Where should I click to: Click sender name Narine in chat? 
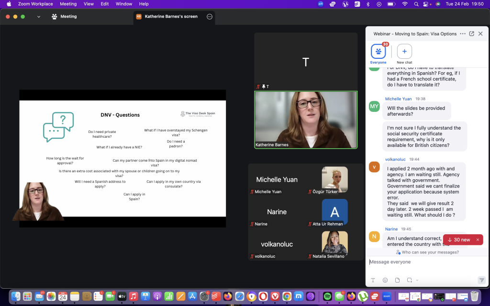391,229
